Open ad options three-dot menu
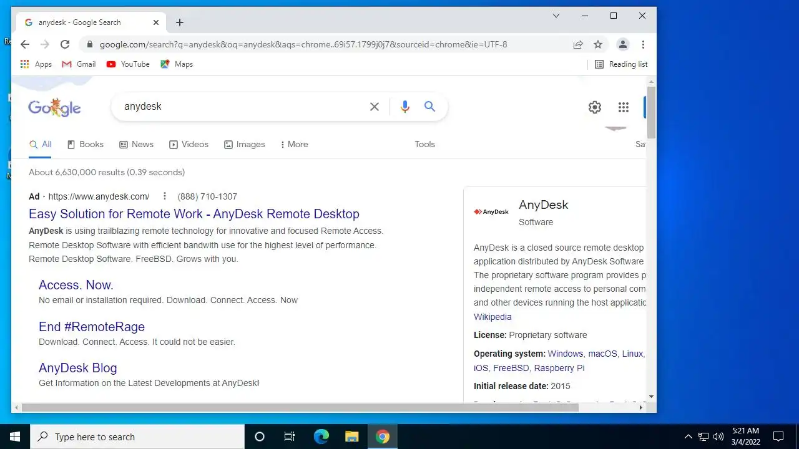The width and height of the screenshot is (799, 449). point(164,196)
